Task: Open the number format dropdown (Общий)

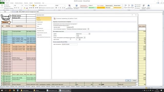Action: pyautogui.click(x=65, y=5)
